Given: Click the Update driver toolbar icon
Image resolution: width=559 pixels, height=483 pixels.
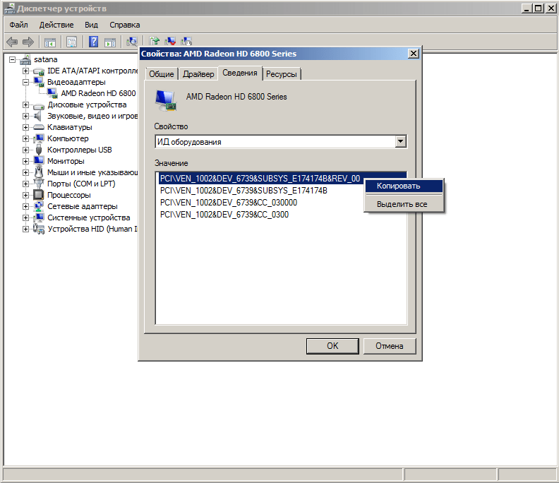Looking at the screenshot, I should click(154, 41).
